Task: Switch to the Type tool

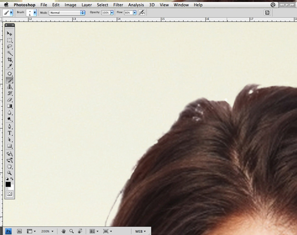Action: coord(9,133)
